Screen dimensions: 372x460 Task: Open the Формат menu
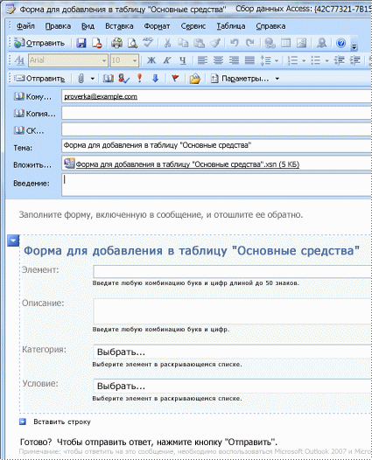click(157, 26)
